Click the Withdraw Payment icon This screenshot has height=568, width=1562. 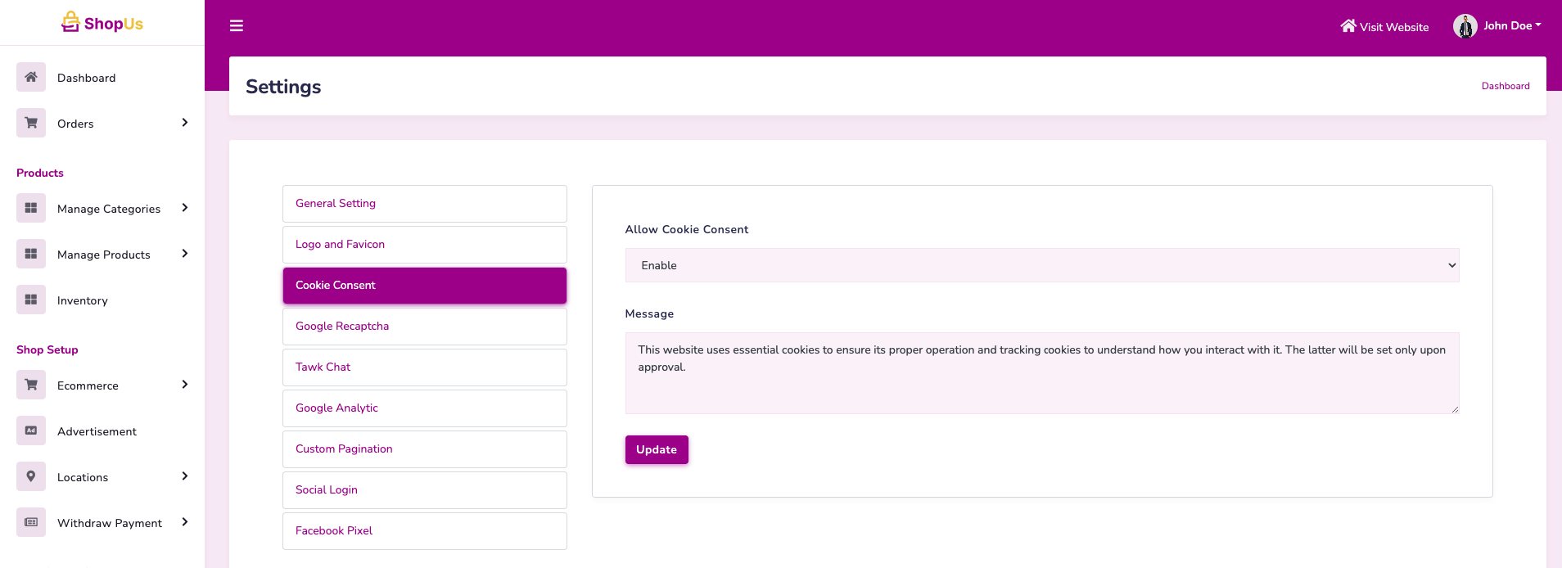(x=31, y=523)
